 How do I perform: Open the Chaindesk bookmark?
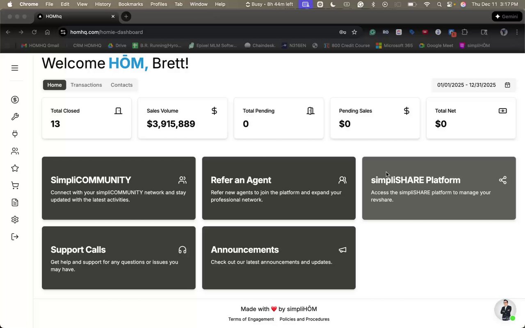(260, 46)
